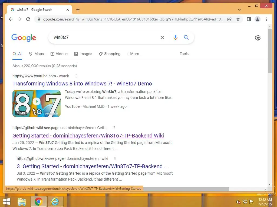Expand the tab search chevron
Image resolution: width=277 pixels, height=207 pixels.
click(x=239, y=10)
